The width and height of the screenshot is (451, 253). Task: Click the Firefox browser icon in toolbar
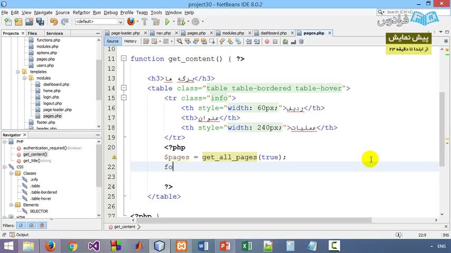(x=130, y=22)
